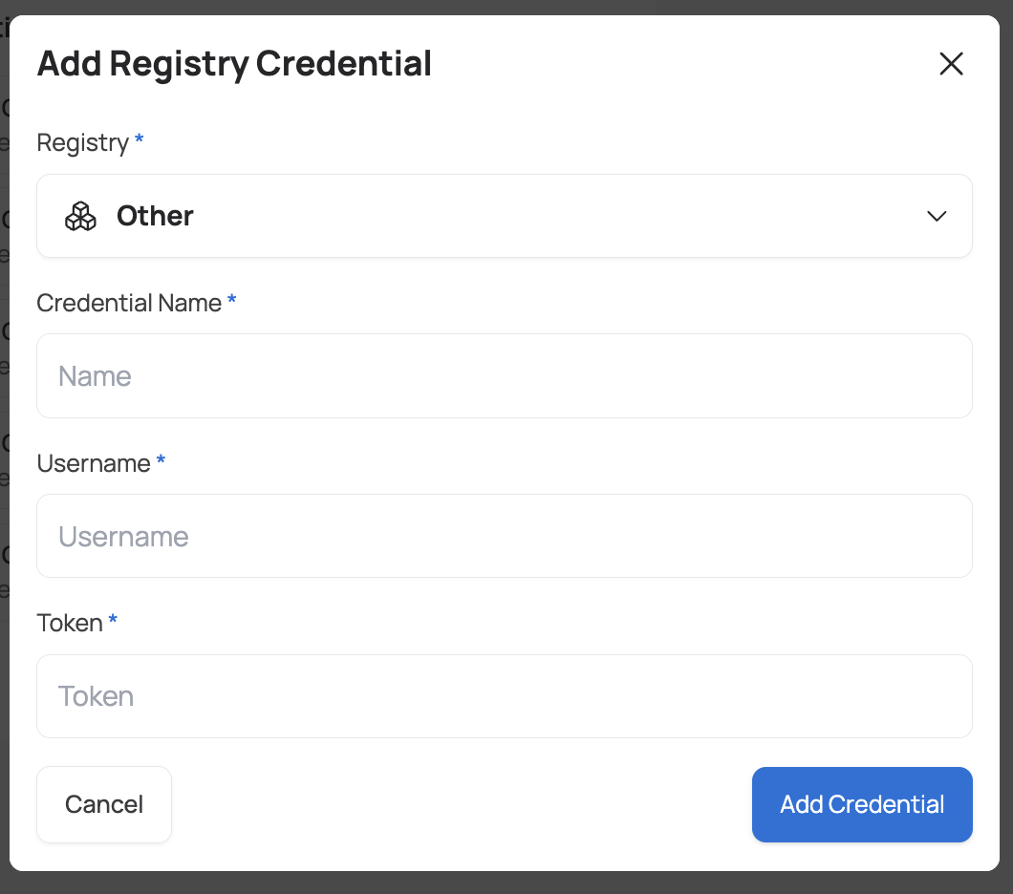Click the Name input field
Image resolution: width=1013 pixels, height=894 pixels.
[505, 375]
